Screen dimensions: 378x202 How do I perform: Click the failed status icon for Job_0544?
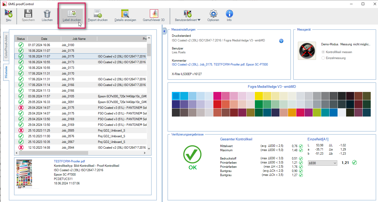pos(21,148)
